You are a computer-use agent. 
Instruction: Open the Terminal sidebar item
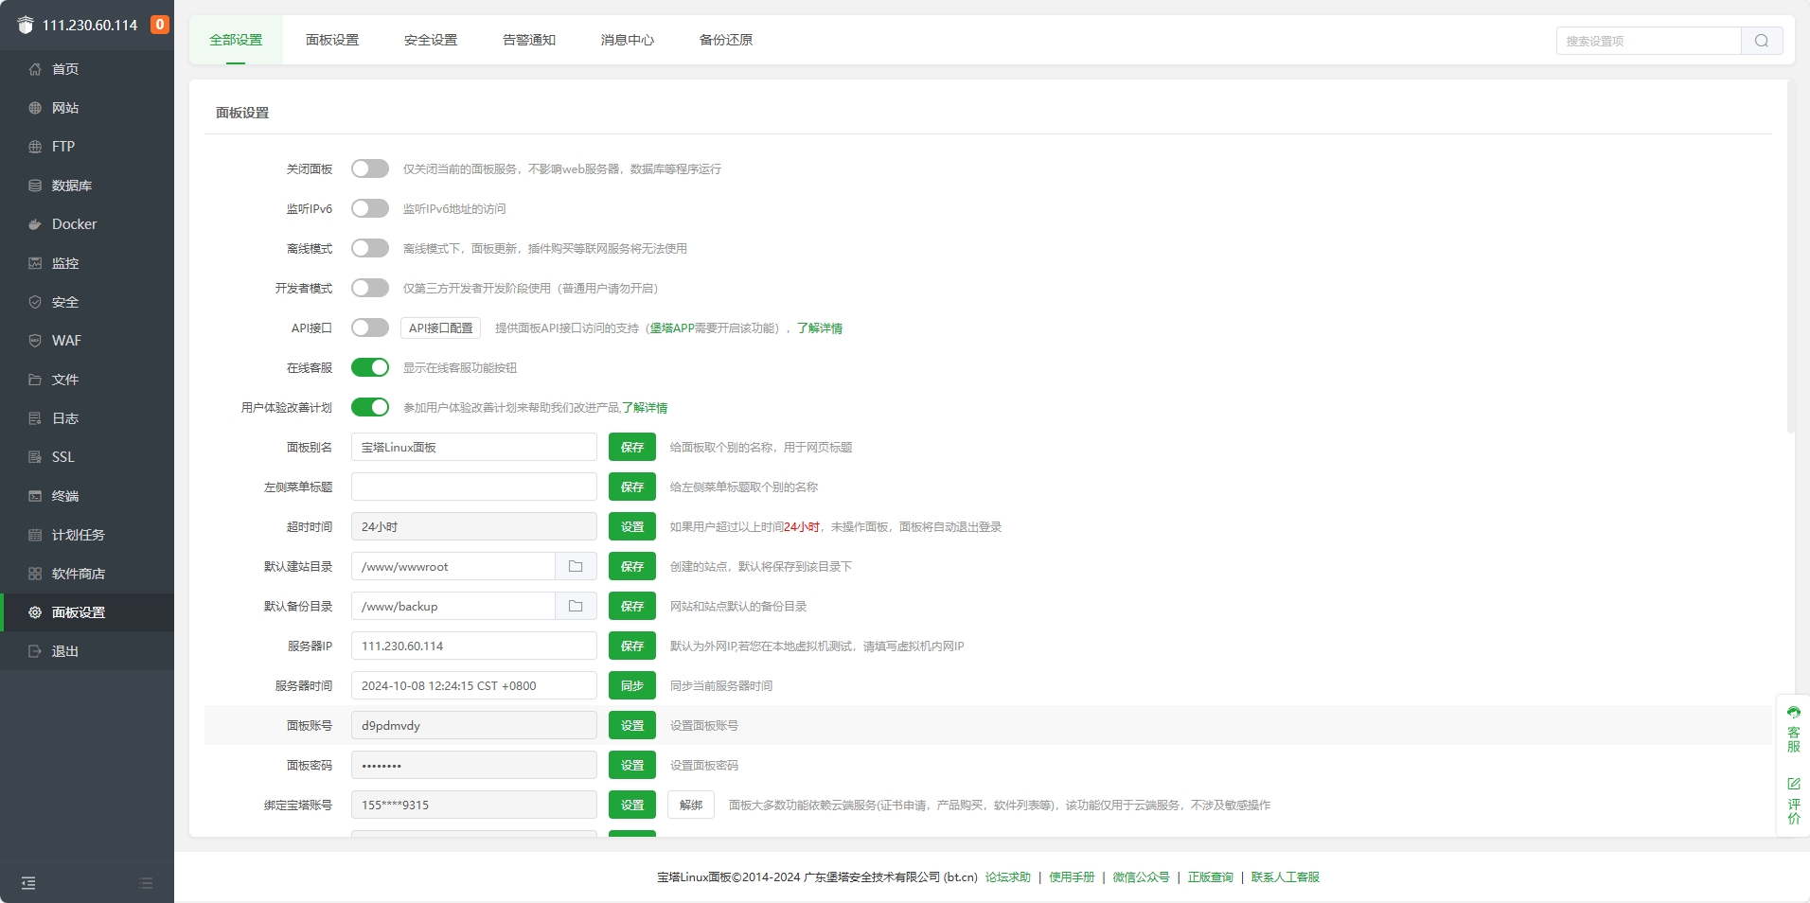click(x=64, y=496)
